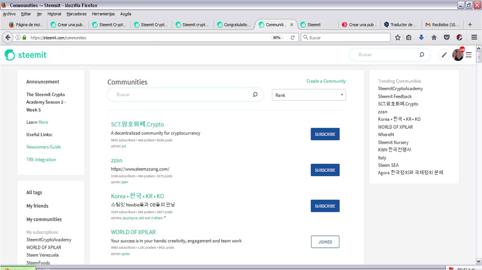482x270 pixels.
Task: Go to the Firefox home icon
Action: coord(434,38)
